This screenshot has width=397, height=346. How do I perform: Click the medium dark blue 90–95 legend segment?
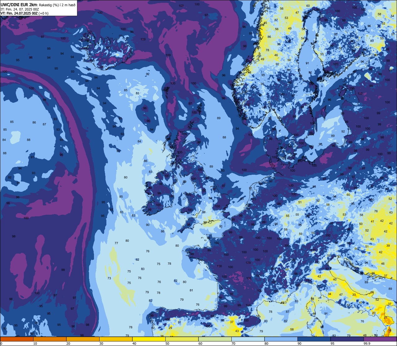pyautogui.click(x=314, y=339)
